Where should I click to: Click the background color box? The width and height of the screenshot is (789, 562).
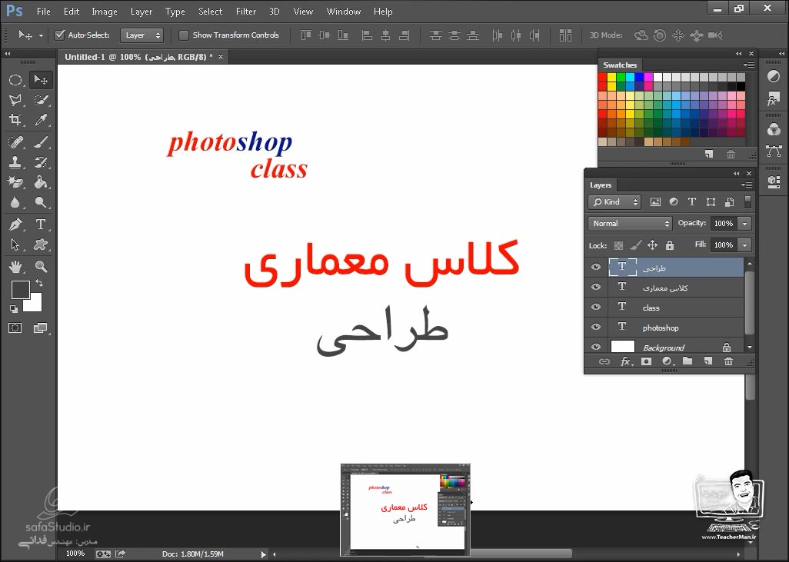35,304
